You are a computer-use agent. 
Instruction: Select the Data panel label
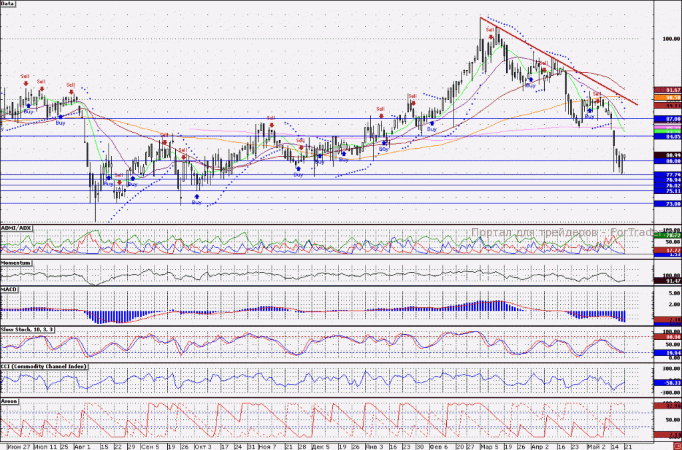[x=7, y=3]
